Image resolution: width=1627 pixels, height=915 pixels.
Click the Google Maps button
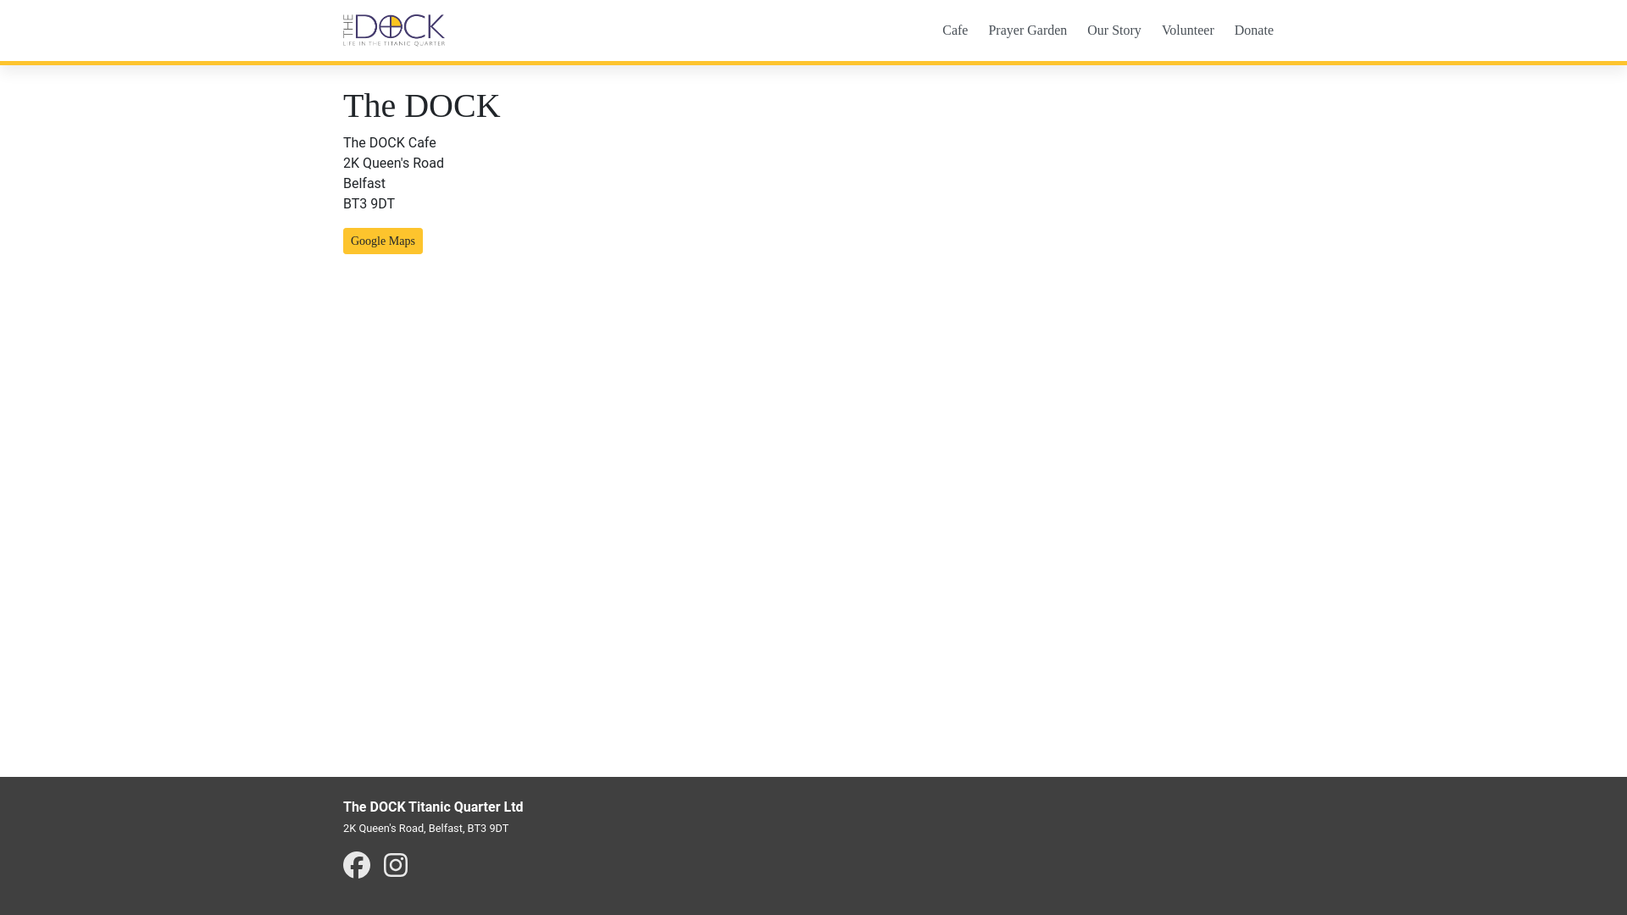point(383,241)
